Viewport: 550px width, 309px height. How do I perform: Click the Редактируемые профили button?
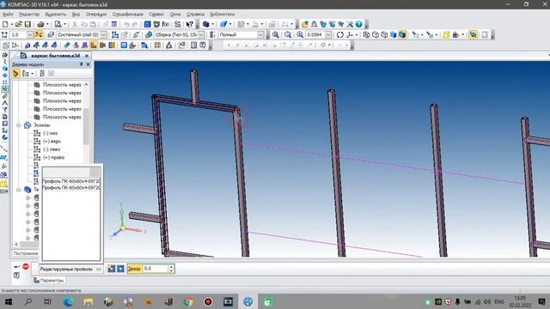click(x=66, y=269)
